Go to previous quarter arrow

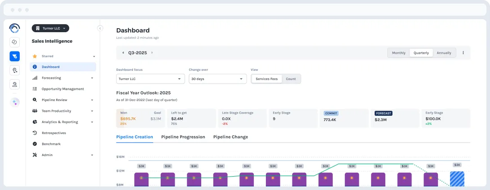[123, 53]
